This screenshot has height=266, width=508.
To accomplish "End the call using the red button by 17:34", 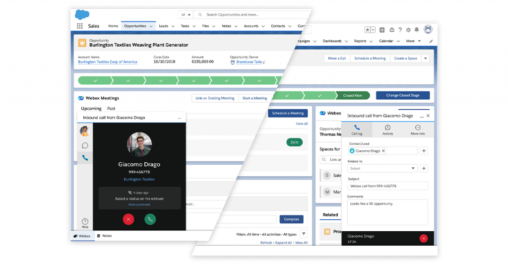I will pos(424,239).
